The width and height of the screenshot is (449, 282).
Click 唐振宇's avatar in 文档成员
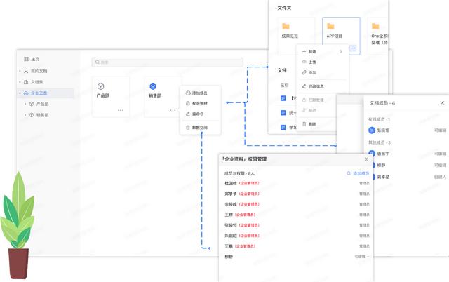[372, 154]
